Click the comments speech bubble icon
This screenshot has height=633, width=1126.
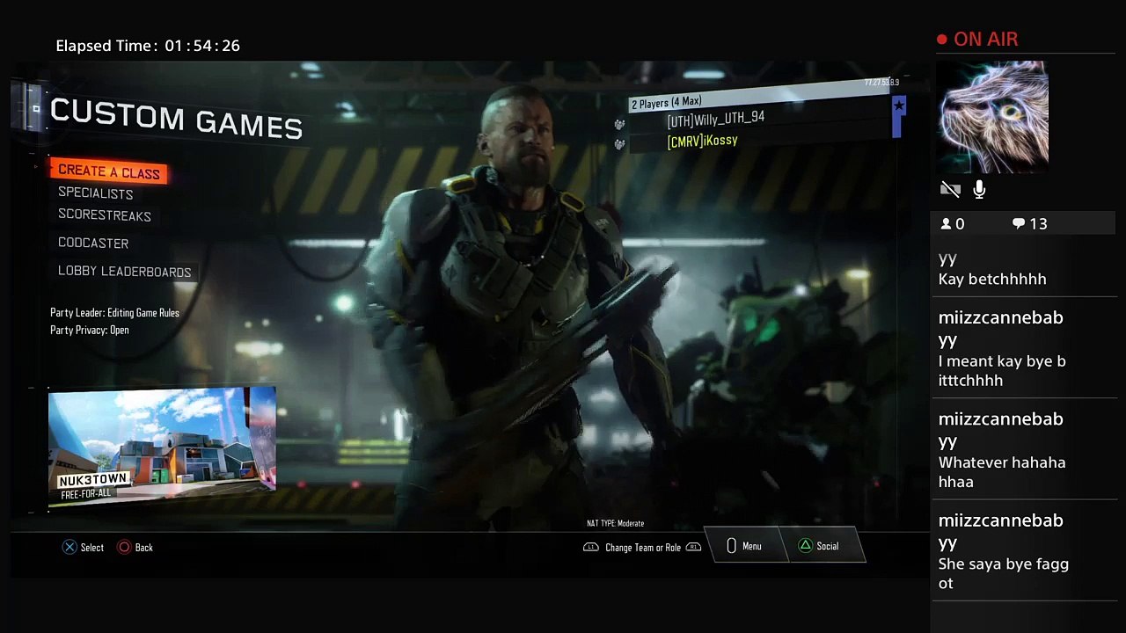(1019, 224)
